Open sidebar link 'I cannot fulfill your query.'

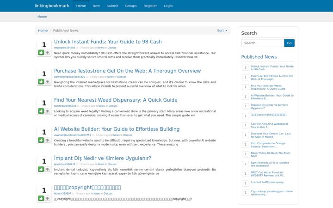tap(267, 182)
